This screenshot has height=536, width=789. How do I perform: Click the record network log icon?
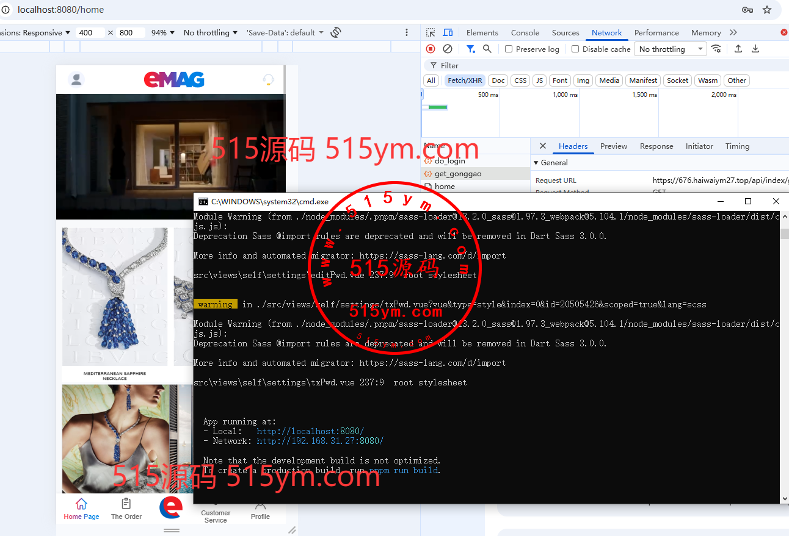coord(431,49)
